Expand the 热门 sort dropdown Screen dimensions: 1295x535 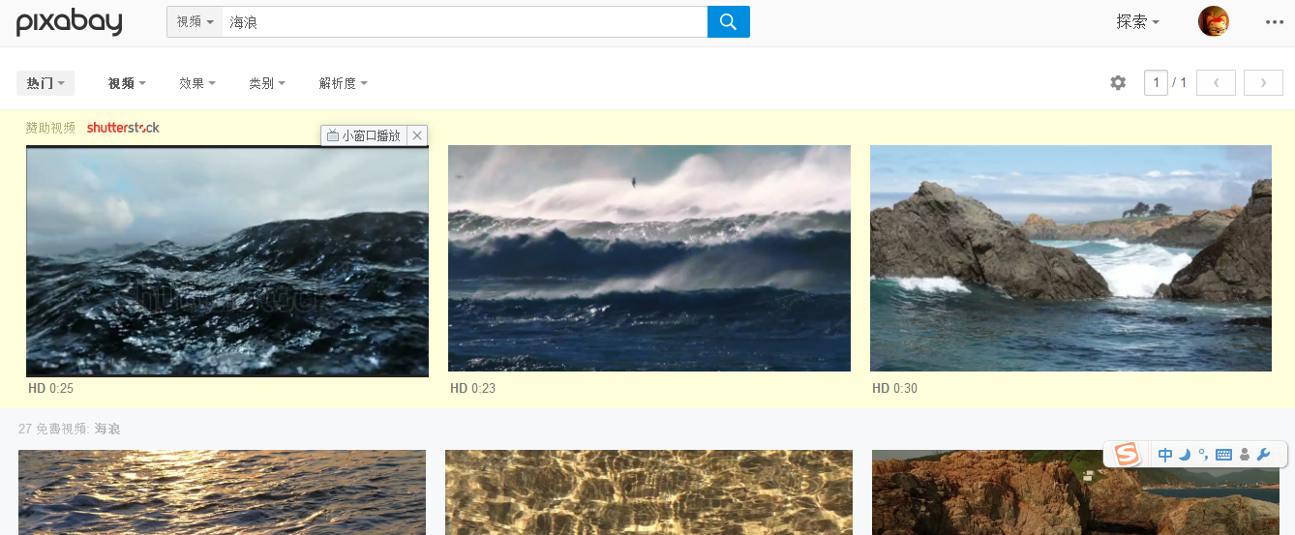click(x=45, y=83)
